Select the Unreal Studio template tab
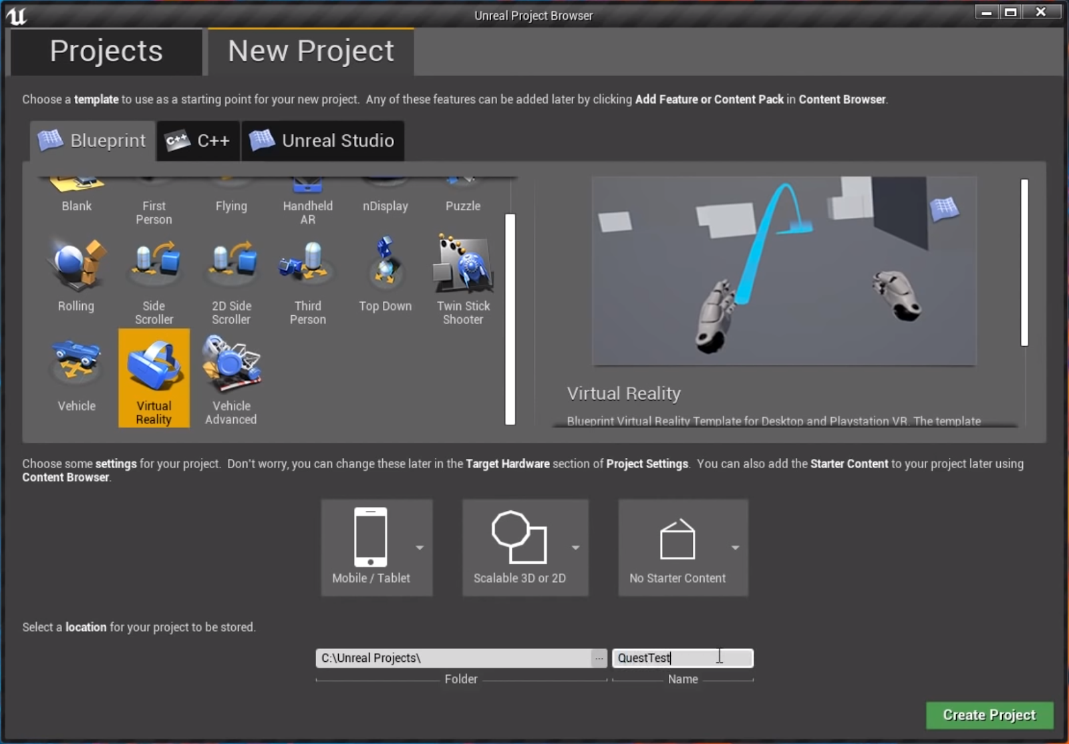Image resolution: width=1069 pixels, height=744 pixels. 323,141
